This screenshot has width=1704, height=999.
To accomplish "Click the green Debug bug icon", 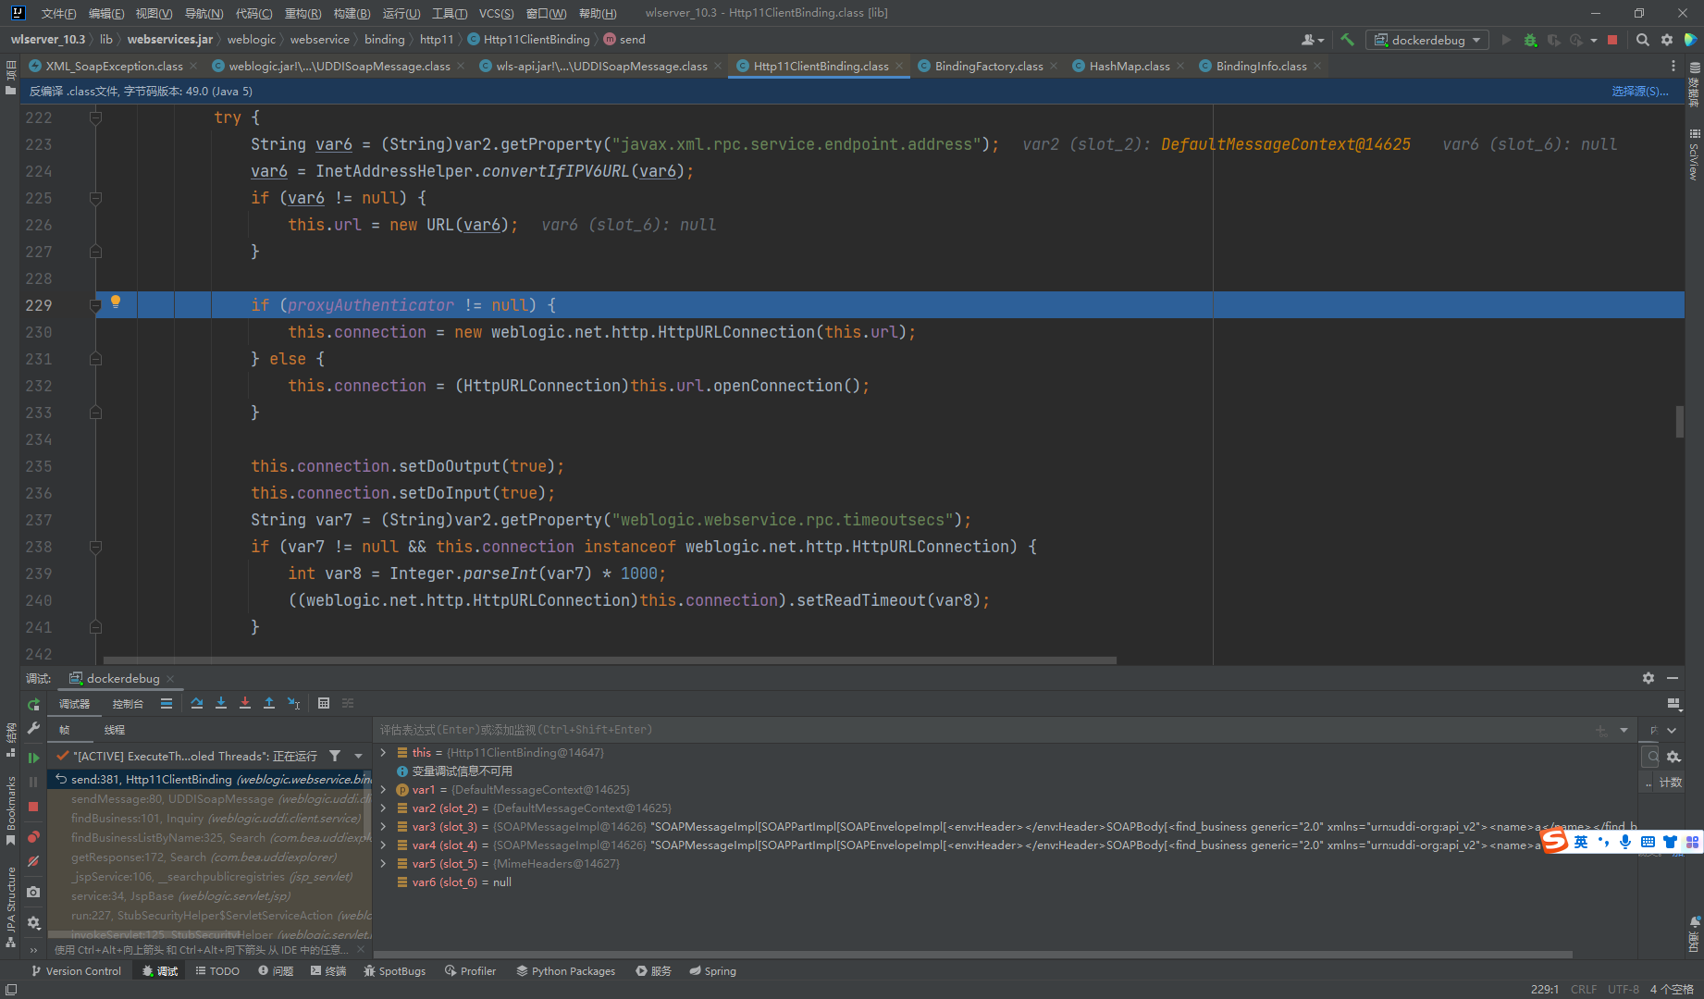I will tap(1530, 40).
